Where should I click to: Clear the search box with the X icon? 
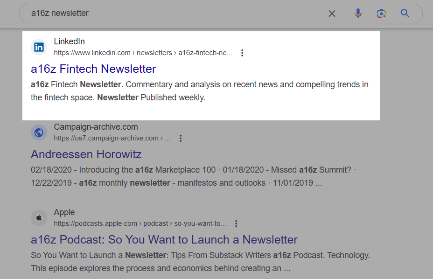(332, 13)
